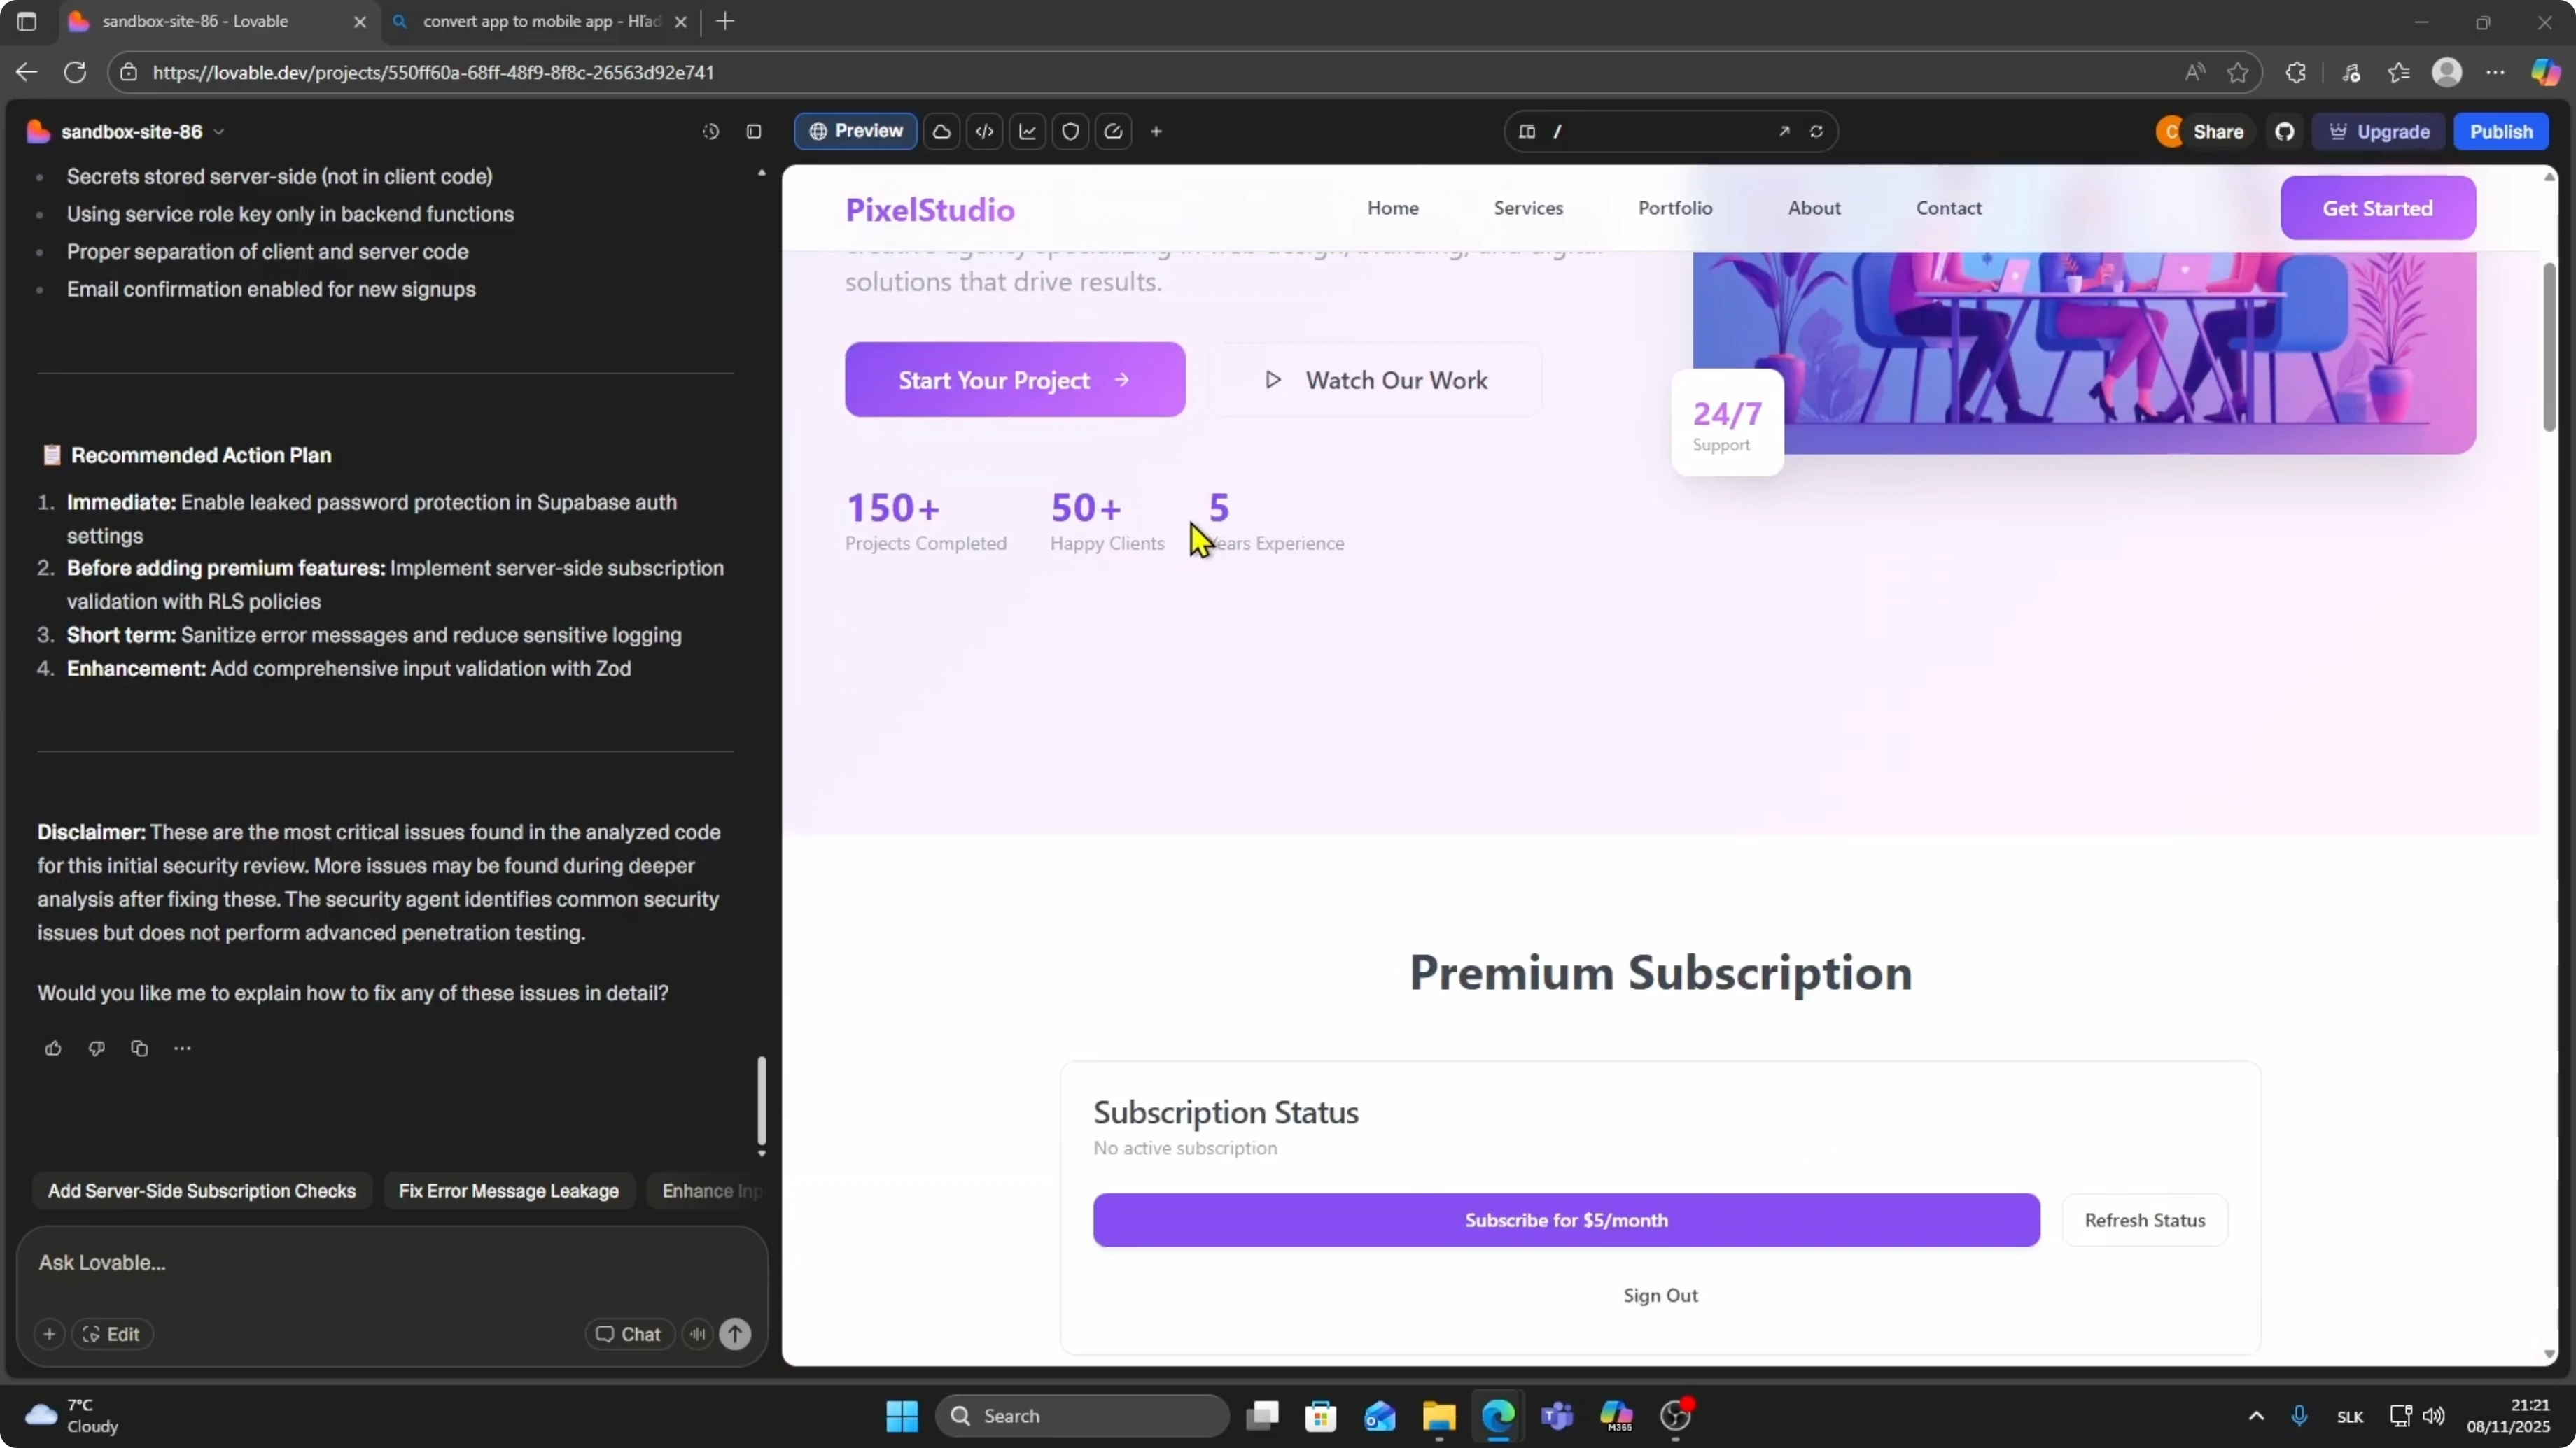This screenshot has height=1448, width=2576.
Task: Go to Services in PixelStudio nav
Action: click(x=1528, y=208)
